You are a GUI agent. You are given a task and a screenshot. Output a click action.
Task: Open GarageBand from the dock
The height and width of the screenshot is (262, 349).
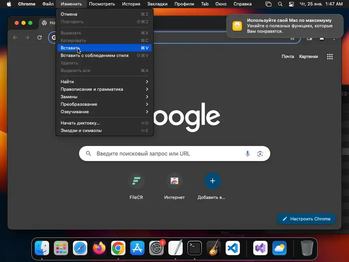point(214,248)
